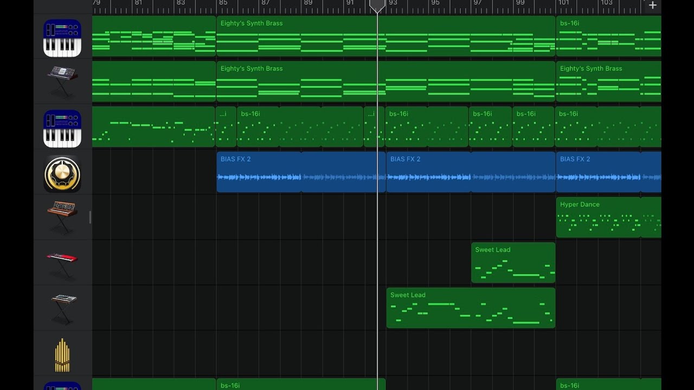The height and width of the screenshot is (390, 694).
Task: Select third track's bs-16i region at bar 93
Action: point(427,127)
